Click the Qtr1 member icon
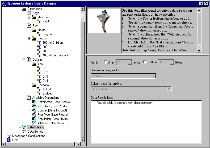This screenshot has width=210, height=148. 39,68
